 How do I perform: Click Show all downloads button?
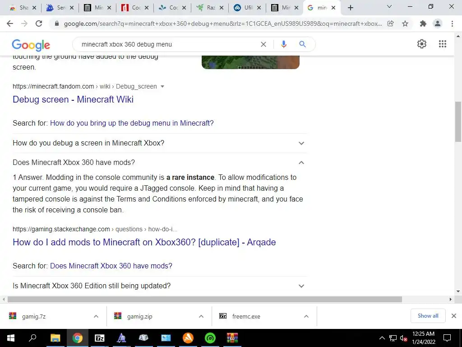click(428, 316)
